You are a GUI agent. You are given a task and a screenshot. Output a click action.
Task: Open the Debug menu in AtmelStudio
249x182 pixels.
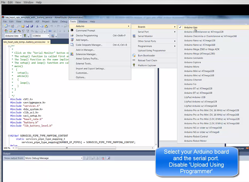[x=64, y=22]
